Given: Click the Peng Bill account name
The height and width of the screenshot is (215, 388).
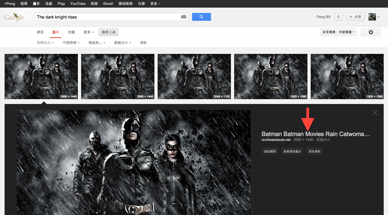Looking at the screenshot, I should (324, 17).
